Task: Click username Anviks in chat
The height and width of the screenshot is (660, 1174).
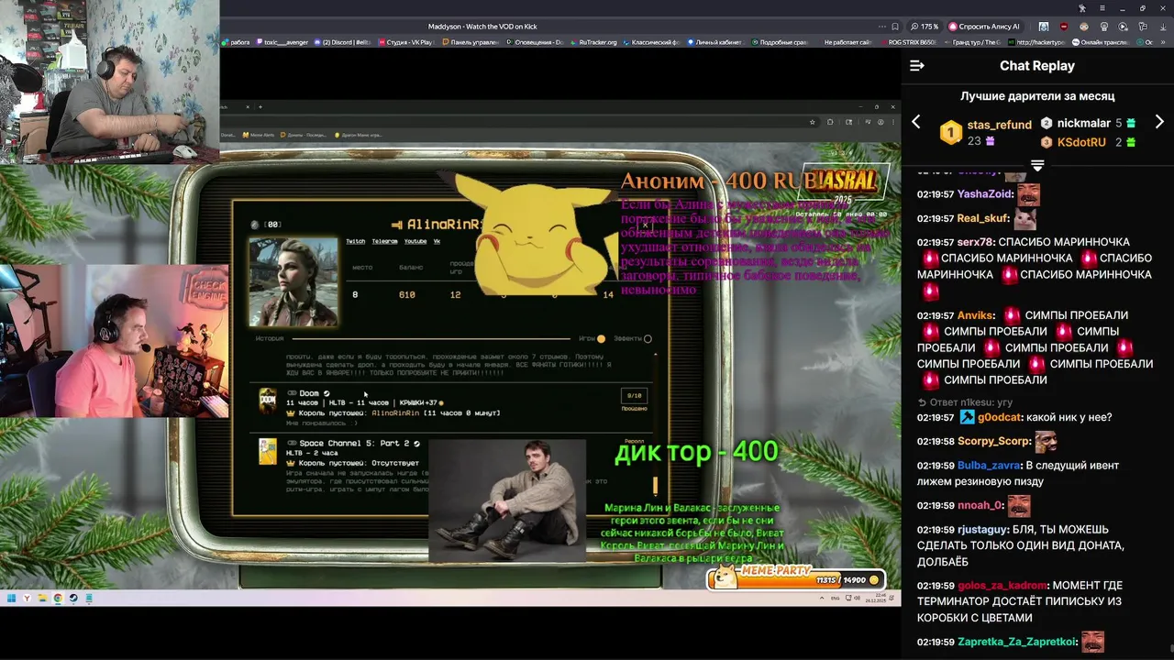Action: tap(975, 314)
